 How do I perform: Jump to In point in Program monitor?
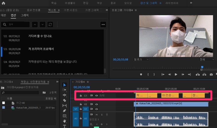point(163,74)
